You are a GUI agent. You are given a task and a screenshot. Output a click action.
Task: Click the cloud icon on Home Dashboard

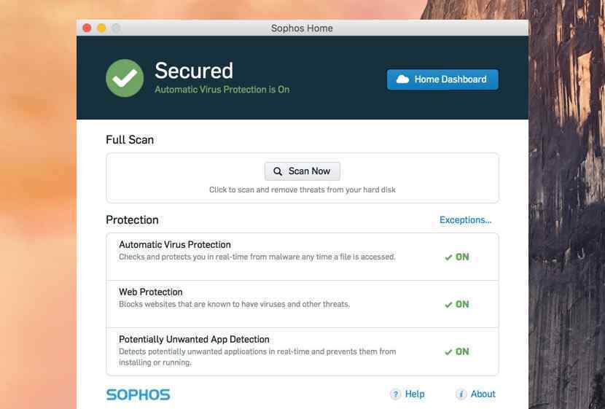(402, 79)
